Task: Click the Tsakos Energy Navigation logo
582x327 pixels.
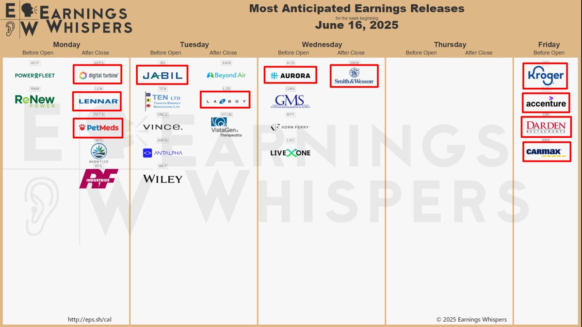Action: pyautogui.click(x=162, y=101)
